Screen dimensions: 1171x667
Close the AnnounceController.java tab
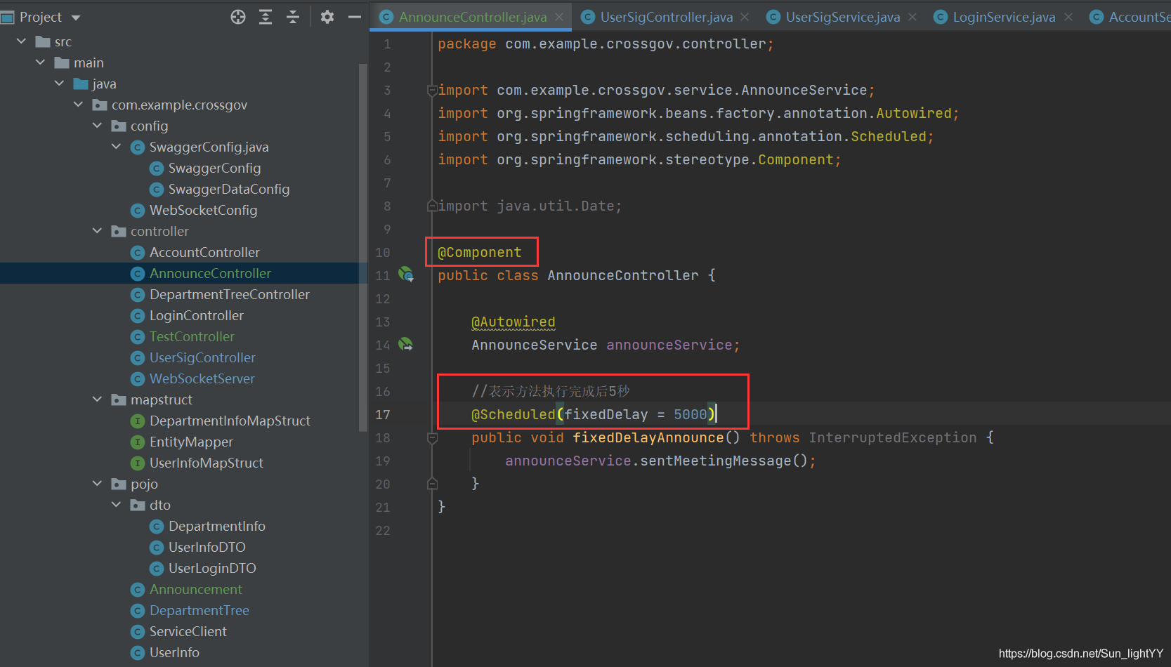point(559,17)
